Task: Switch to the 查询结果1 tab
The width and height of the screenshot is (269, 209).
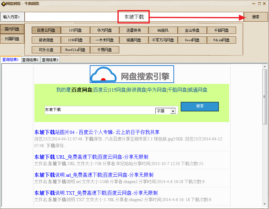Action: [x=11, y=59]
